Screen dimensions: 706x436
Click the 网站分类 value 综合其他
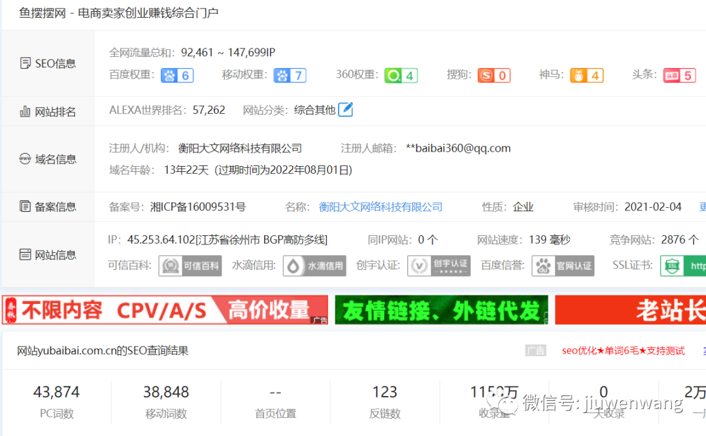[x=314, y=110]
